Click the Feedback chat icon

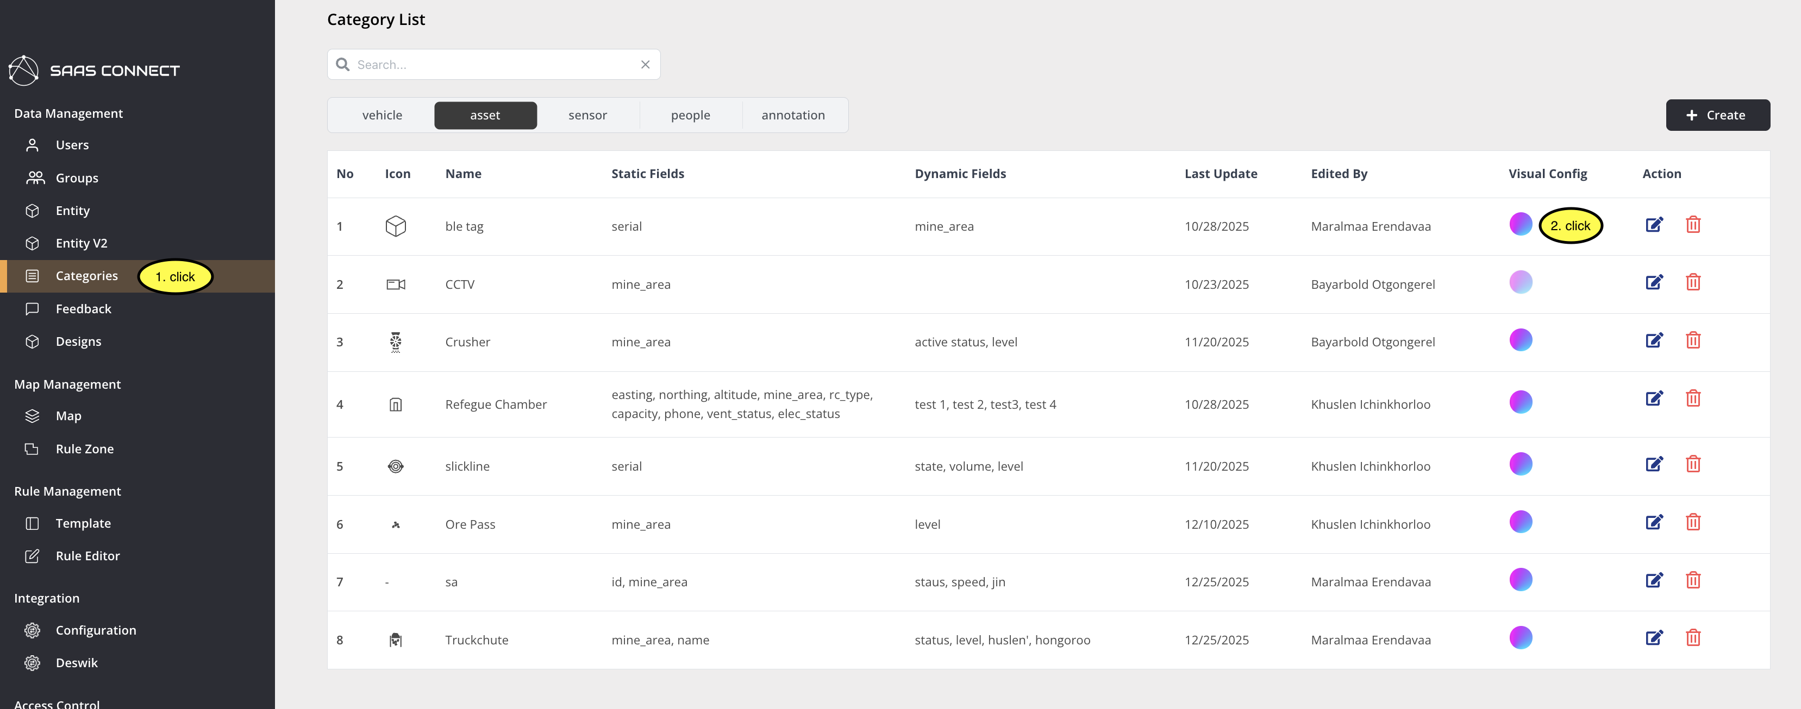(33, 308)
